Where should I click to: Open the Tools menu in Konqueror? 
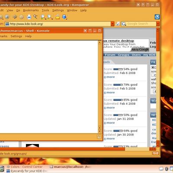pyautogui.click(x=45, y=10)
